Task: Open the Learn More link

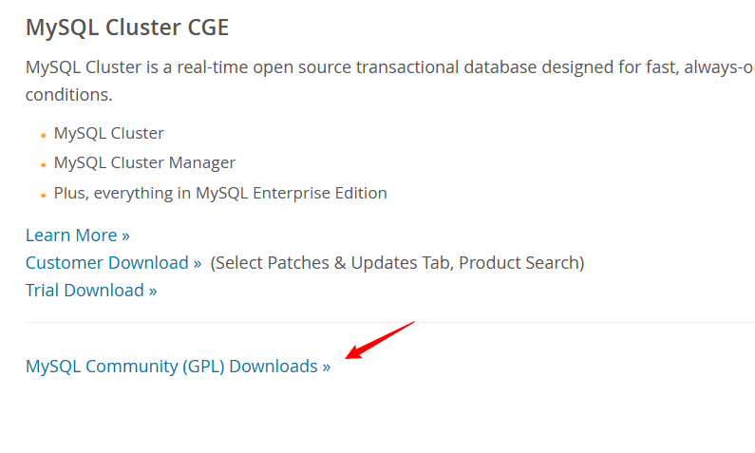Action: (x=78, y=236)
